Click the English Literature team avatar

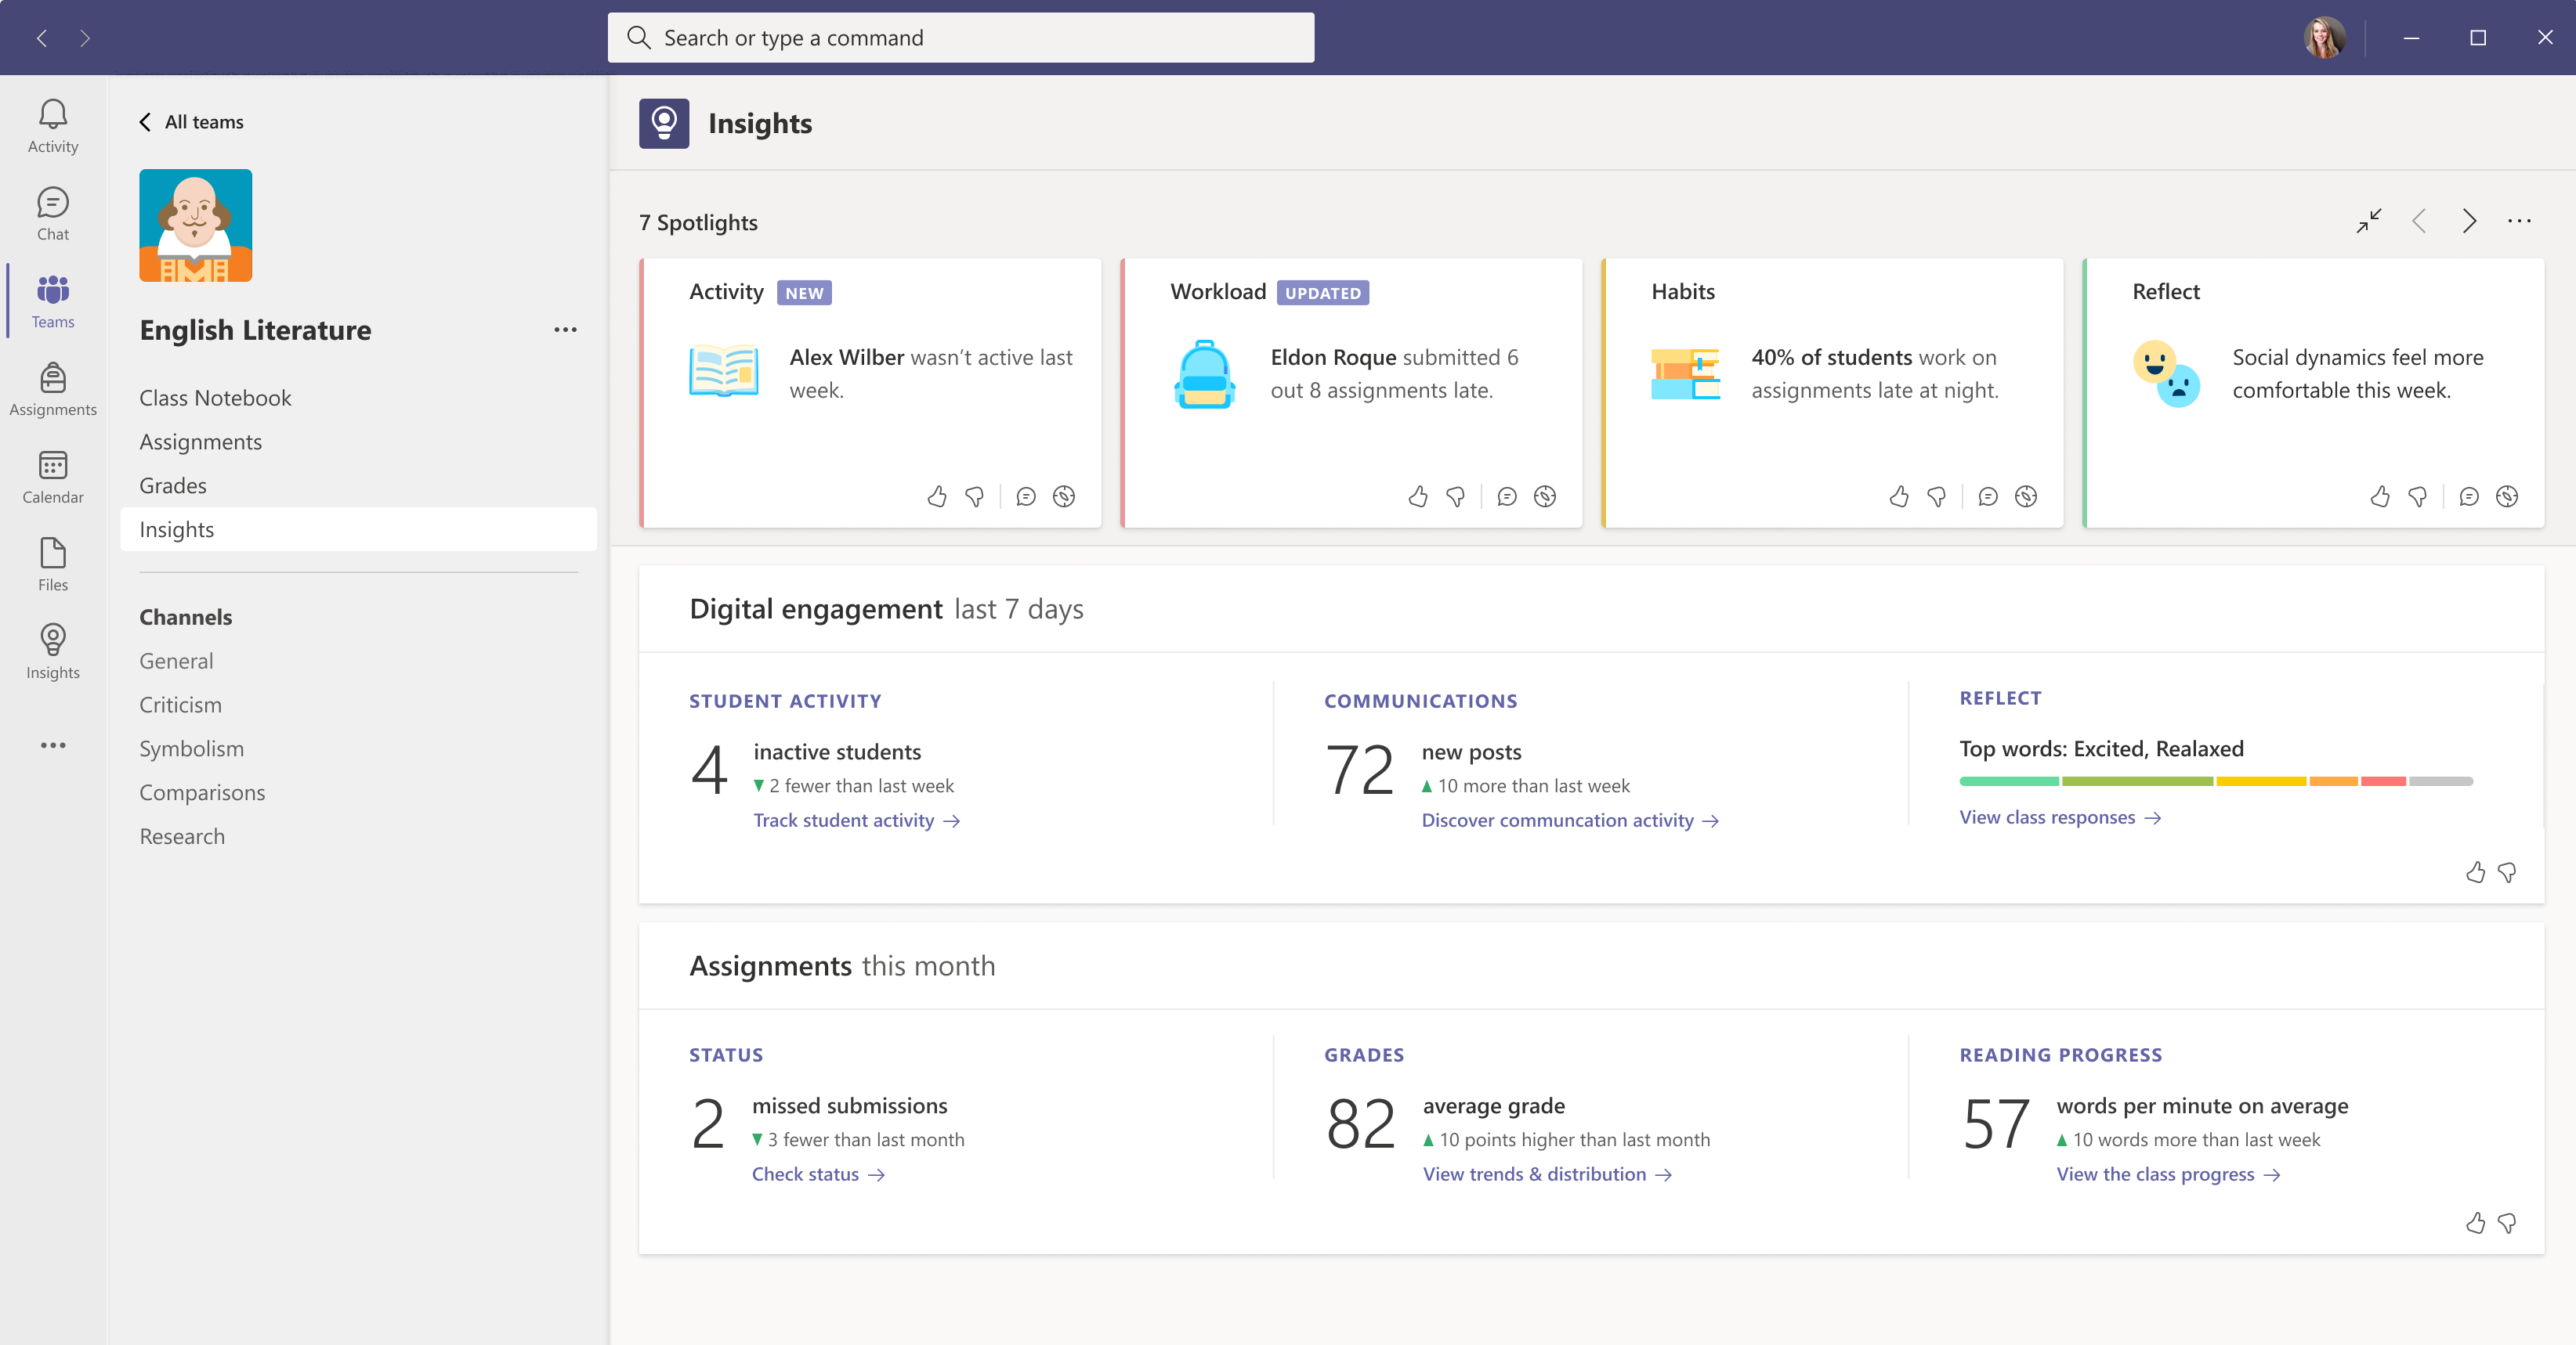(195, 225)
